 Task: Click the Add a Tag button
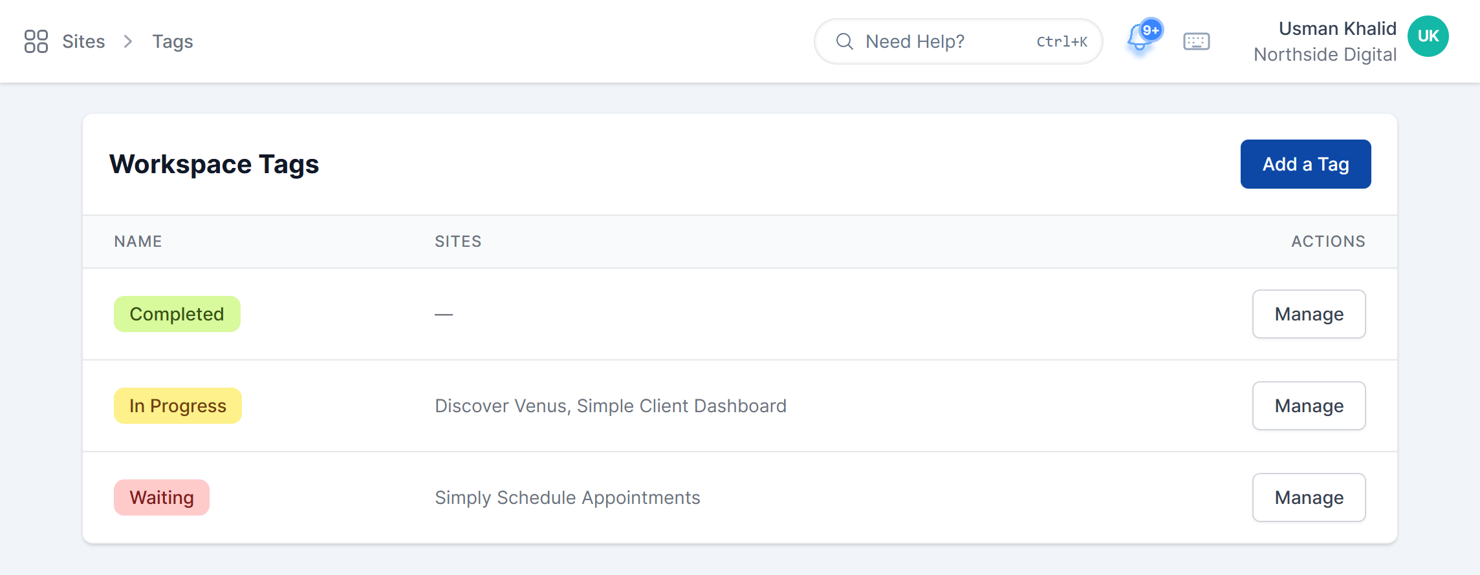tap(1305, 164)
